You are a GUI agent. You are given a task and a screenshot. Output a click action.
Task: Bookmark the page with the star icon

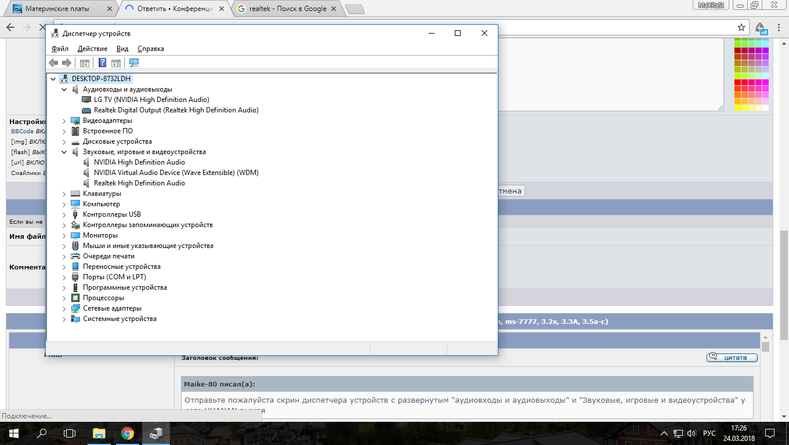point(741,27)
